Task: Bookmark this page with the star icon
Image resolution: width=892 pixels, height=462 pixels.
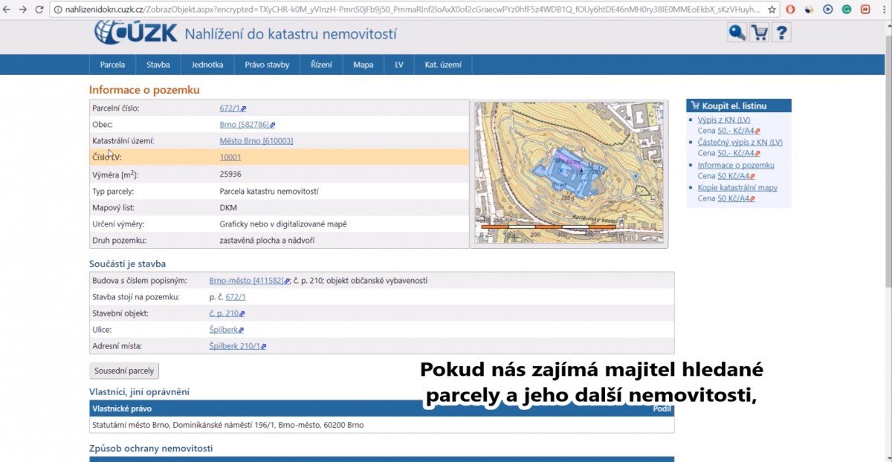Action: tap(772, 10)
